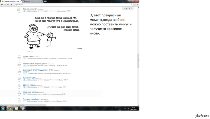This screenshot has height=119, width=210.
Task: Open a new browser tab
Action: tap(45, 1)
